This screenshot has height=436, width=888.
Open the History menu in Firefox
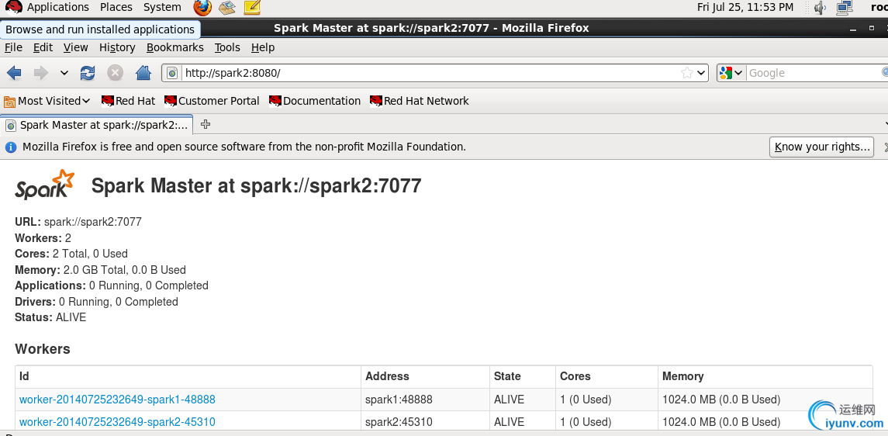pyautogui.click(x=117, y=47)
